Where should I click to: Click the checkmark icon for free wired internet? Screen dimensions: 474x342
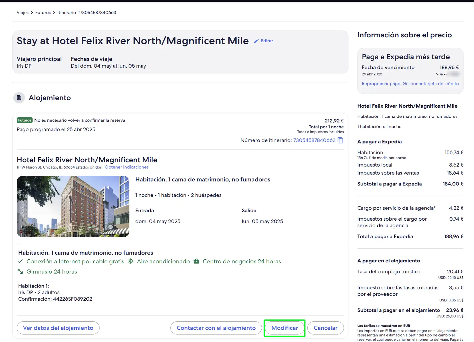(x=20, y=261)
